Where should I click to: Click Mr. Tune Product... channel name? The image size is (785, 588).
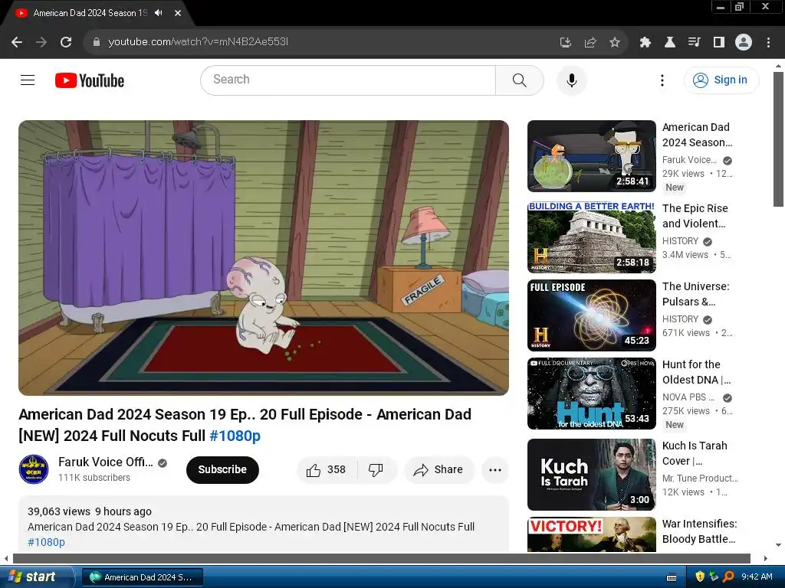coord(700,478)
